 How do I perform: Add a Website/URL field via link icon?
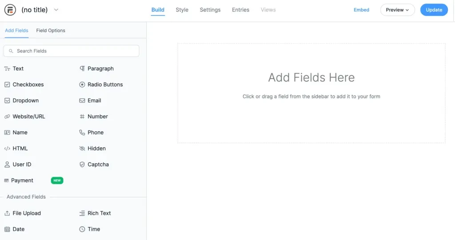pyautogui.click(x=7, y=117)
